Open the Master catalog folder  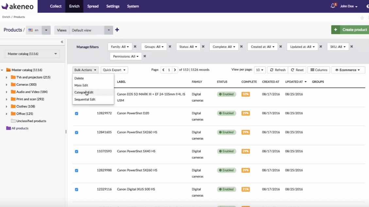pyautogui.click(x=25, y=70)
